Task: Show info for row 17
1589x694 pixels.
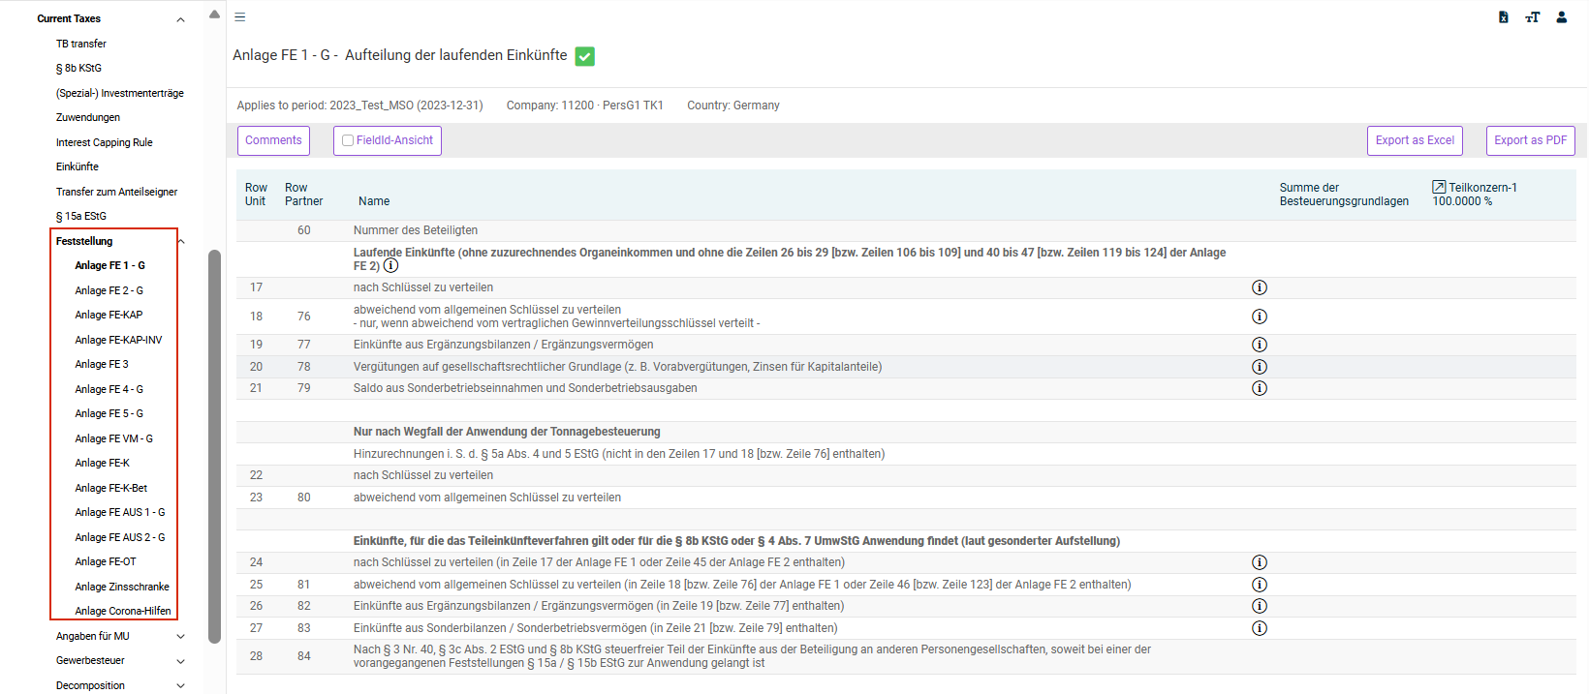Action: (1260, 287)
